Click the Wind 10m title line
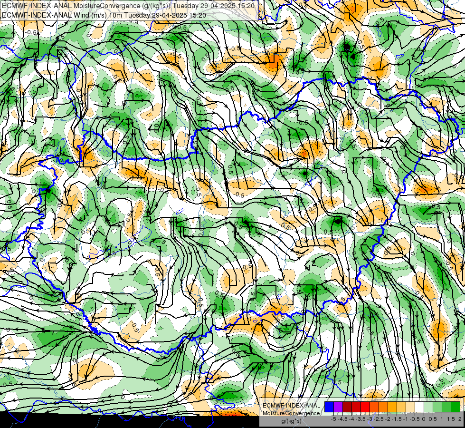Image resolution: width=465 pixels, height=428 pixels. click(104, 15)
